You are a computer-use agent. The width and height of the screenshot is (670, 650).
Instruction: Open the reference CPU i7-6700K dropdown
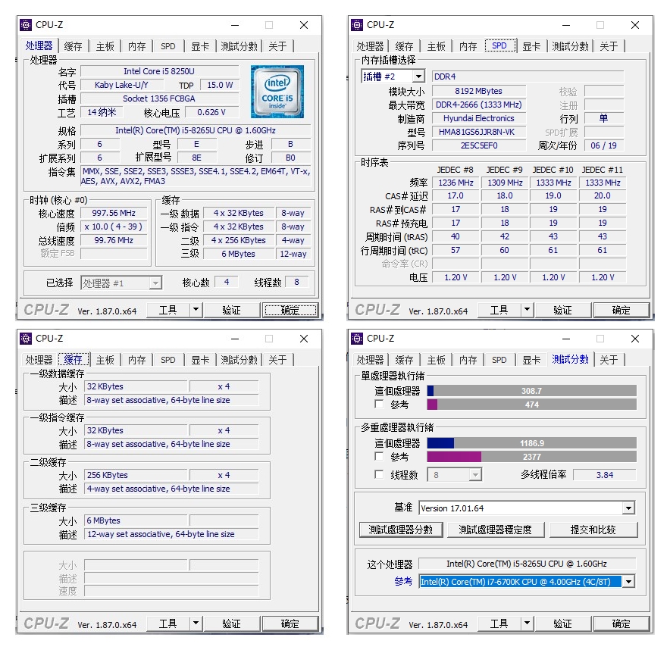click(628, 582)
